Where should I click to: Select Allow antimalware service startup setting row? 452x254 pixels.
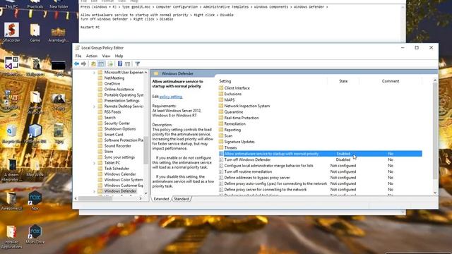(320, 154)
